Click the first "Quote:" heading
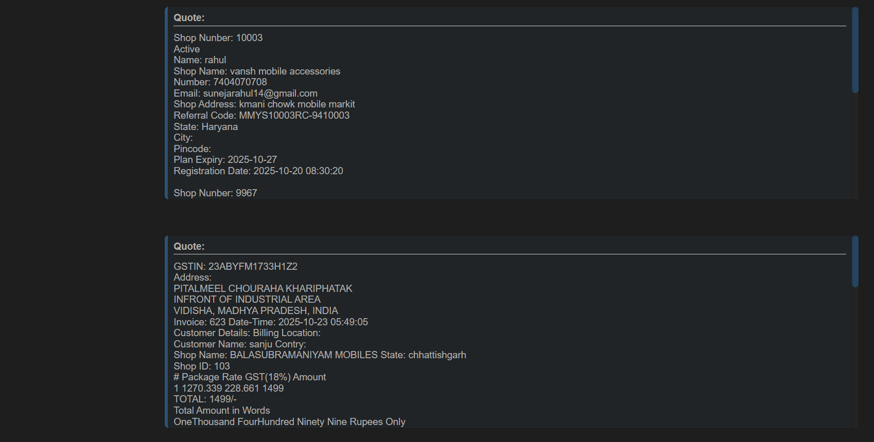This screenshot has height=442, width=874. (x=189, y=18)
